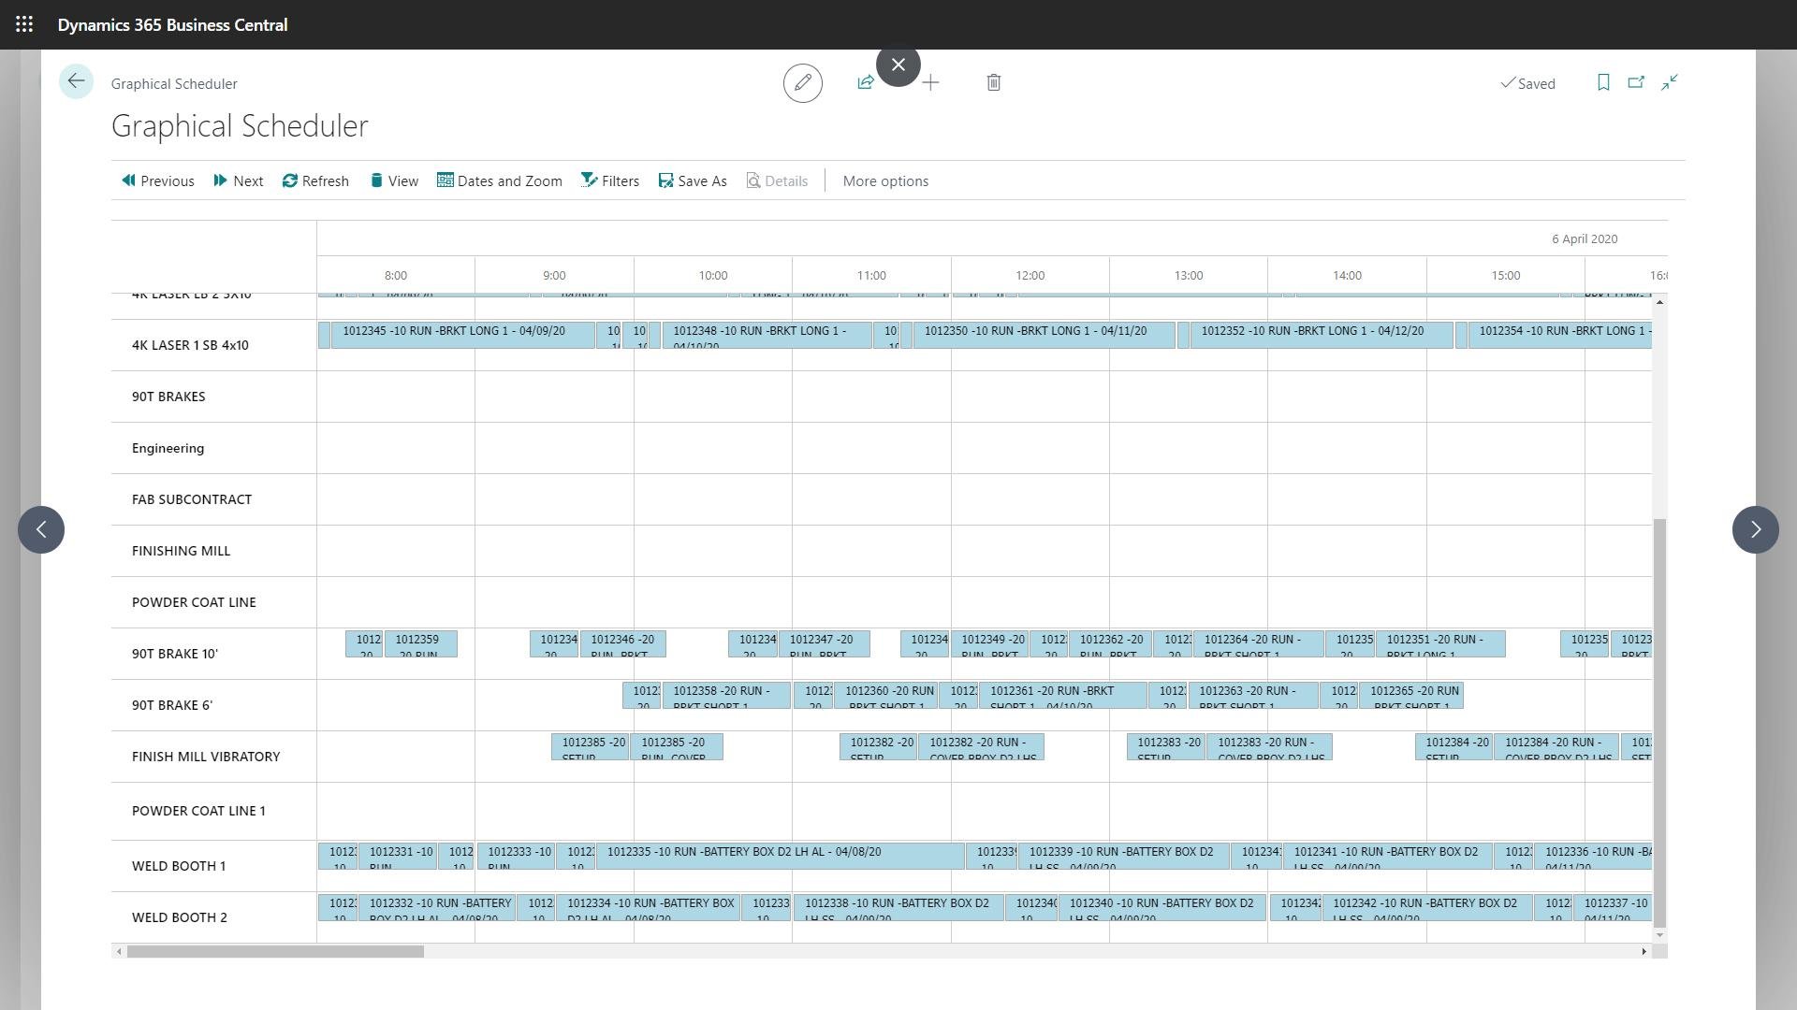Open page in new window icon
Screen dimensions: 1797x1010
tap(1636, 83)
